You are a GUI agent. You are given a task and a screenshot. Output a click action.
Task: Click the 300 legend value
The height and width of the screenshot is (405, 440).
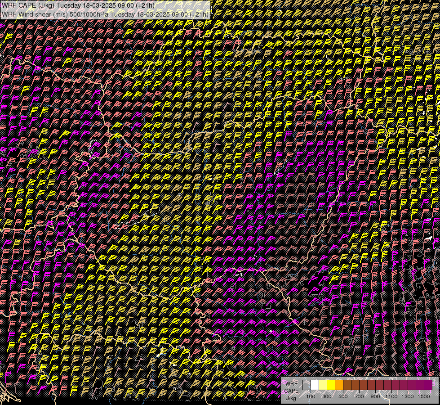point(327,396)
